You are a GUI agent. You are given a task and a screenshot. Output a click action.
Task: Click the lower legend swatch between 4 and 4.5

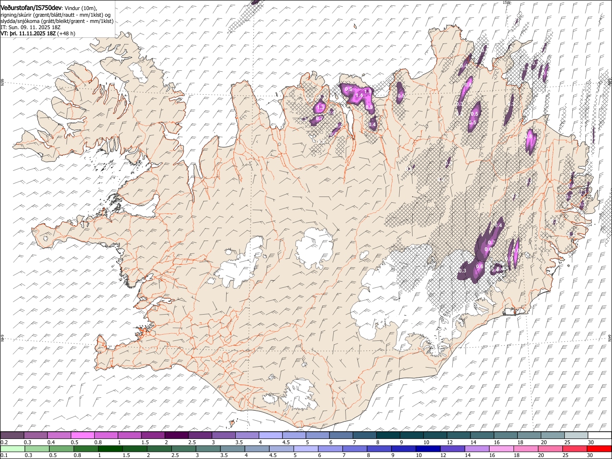click(256, 448)
